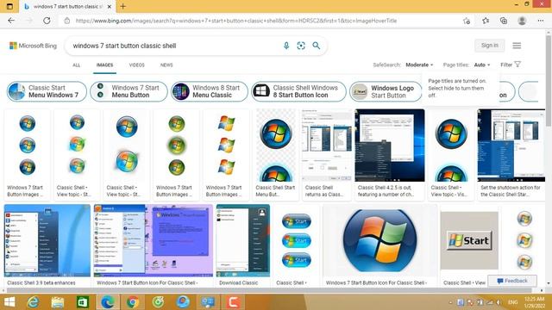The width and height of the screenshot is (552, 310).
Task: Open the Filter funnel option
Action: click(x=511, y=65)
